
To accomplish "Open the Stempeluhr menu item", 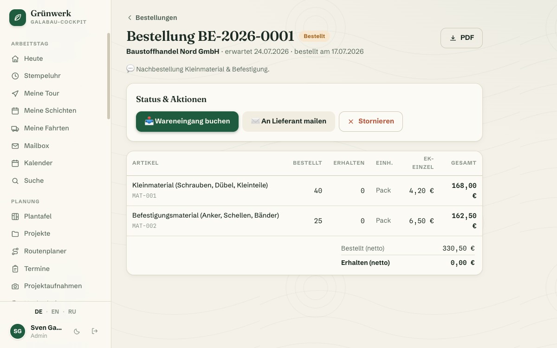I will point(55,76).
